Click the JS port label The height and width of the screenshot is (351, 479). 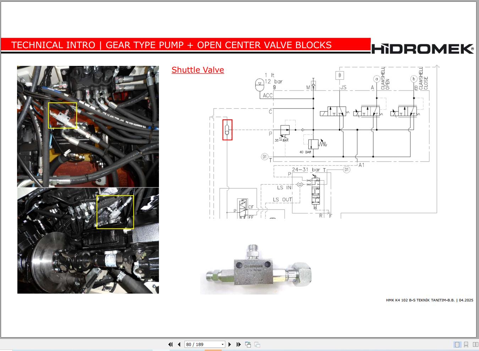coord(343,87)
